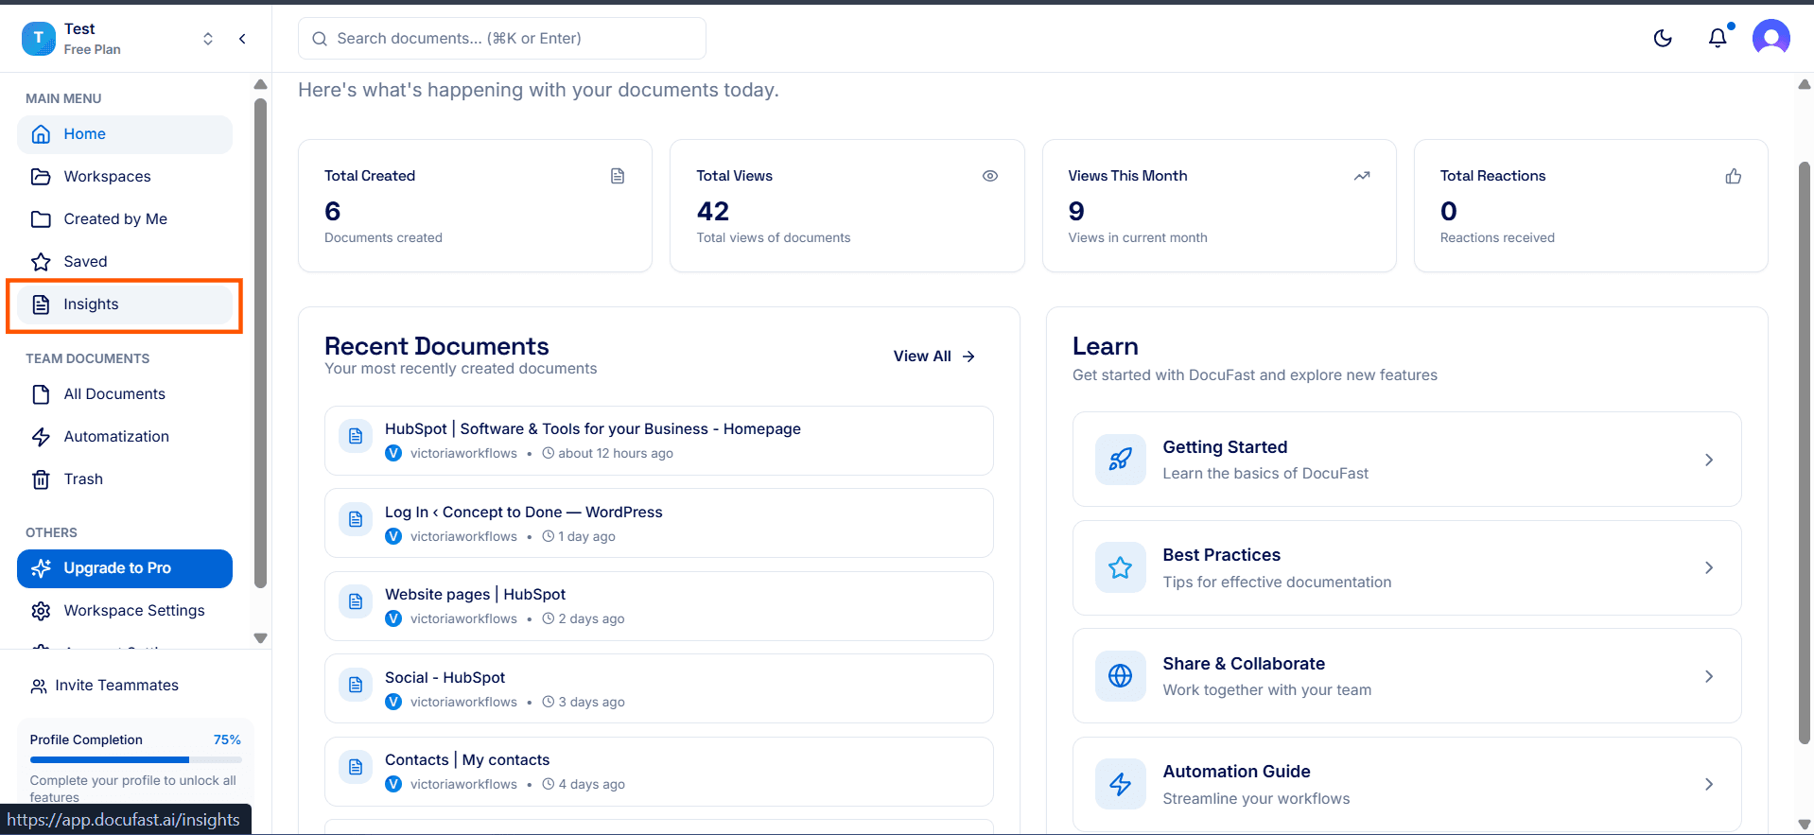Open user profile avatar menu
Image resolution: width=1814 pixels, height=835 pixels.
pyautogui.click(x=1770, y=38)
